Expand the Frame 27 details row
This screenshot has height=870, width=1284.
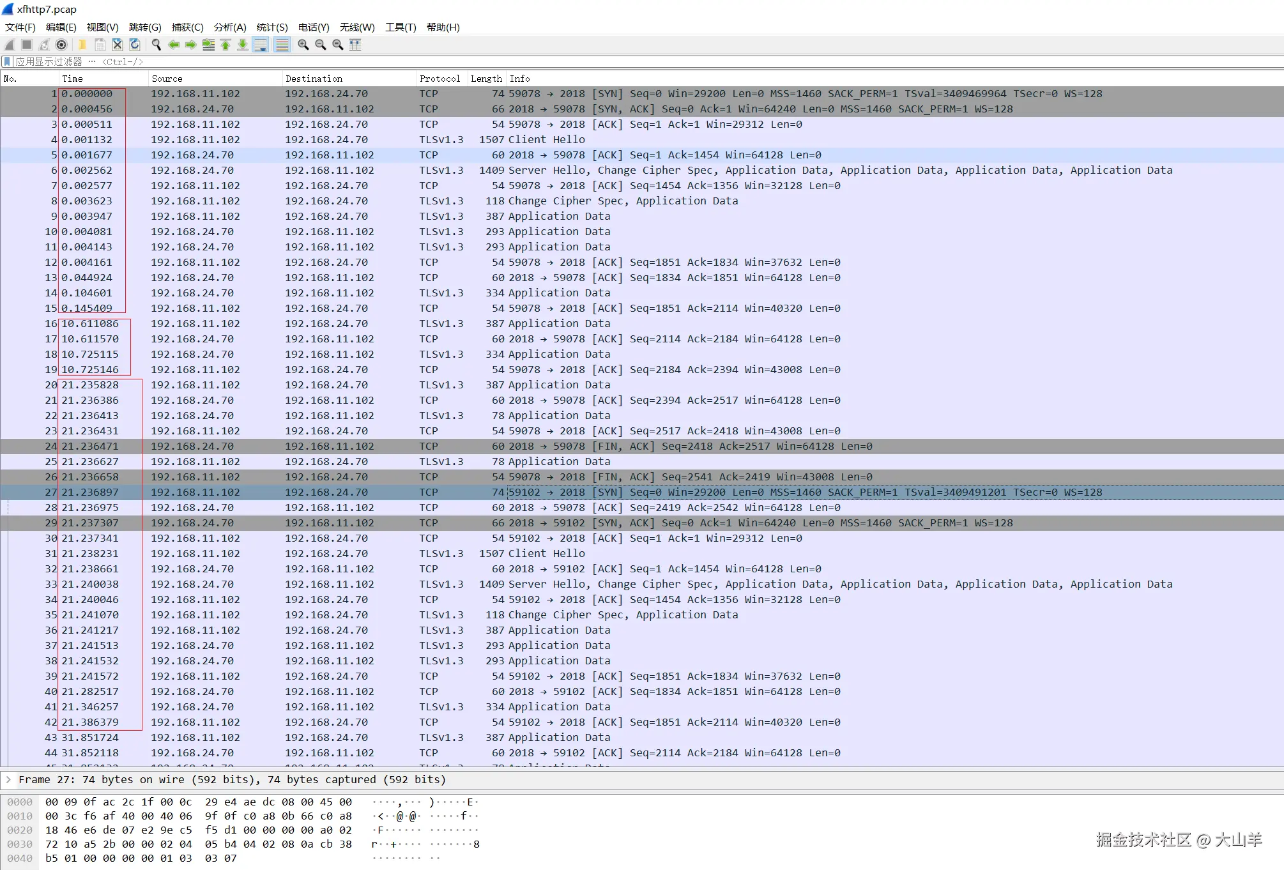[8, 779]
